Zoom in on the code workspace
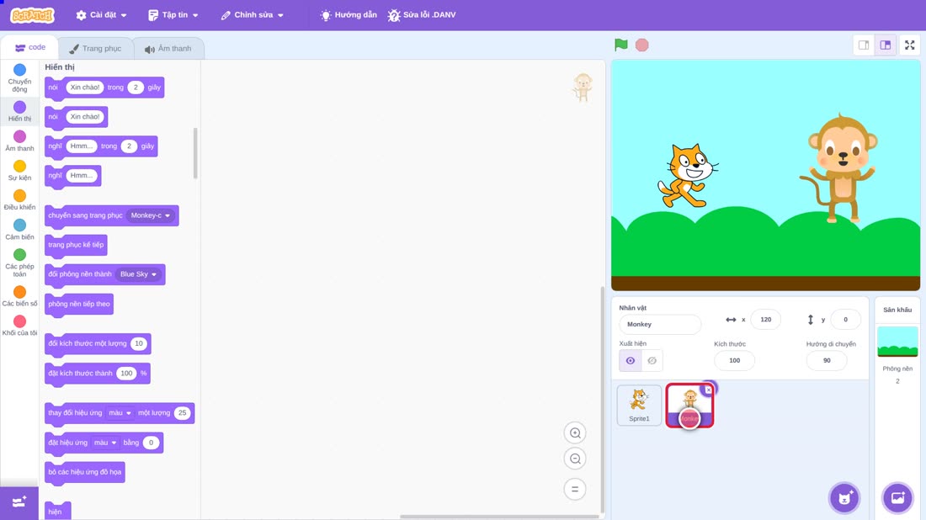The height and width of the screenshot is (520, 926). (x=575, y=432)
